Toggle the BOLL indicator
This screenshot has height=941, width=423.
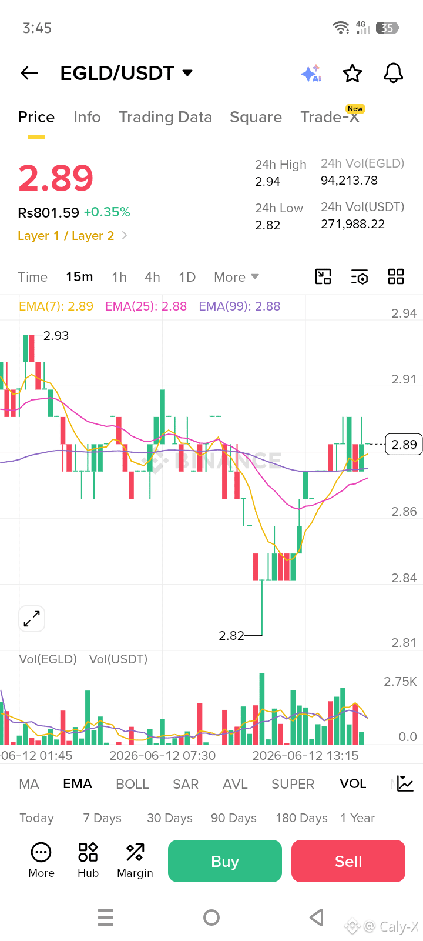[x=133, y=784]
